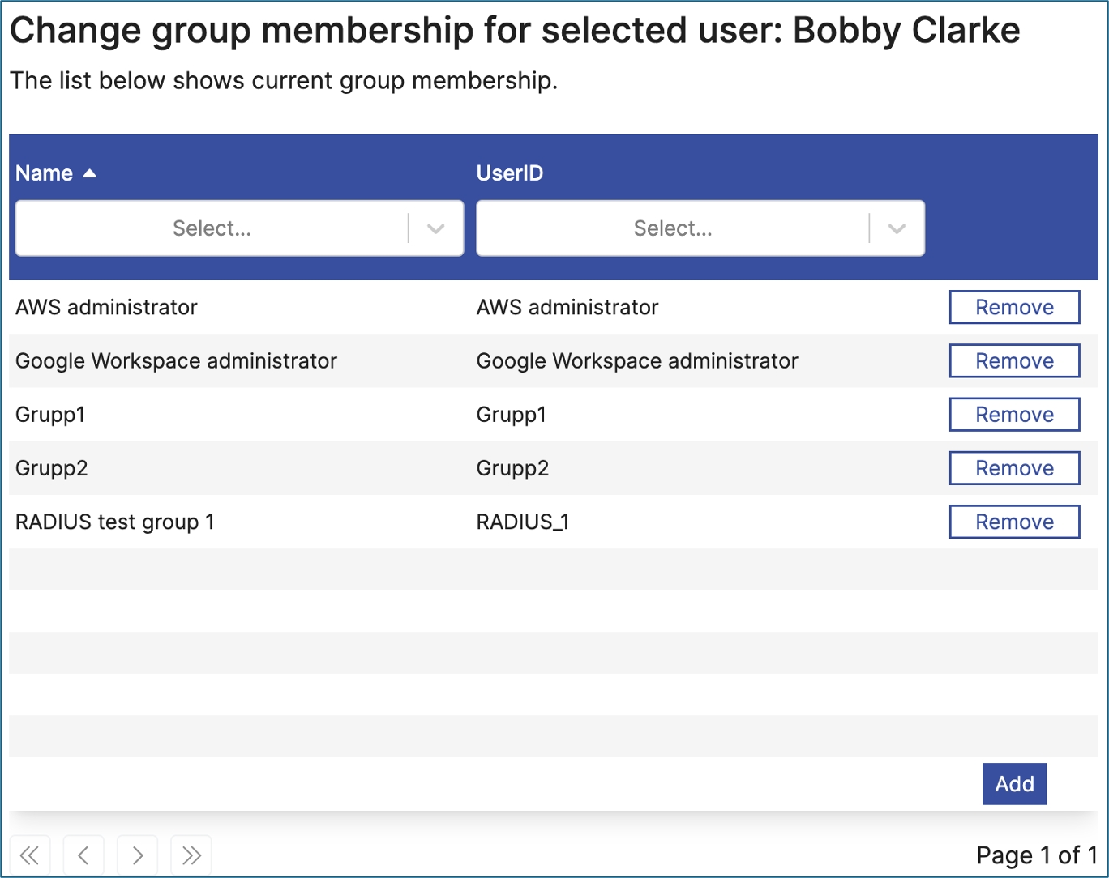Remove the AWS administrator group

(x=1014, y=308)
